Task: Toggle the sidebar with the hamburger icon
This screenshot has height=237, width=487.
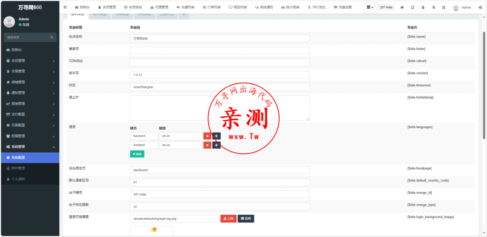Action: (x=65, y=7)
